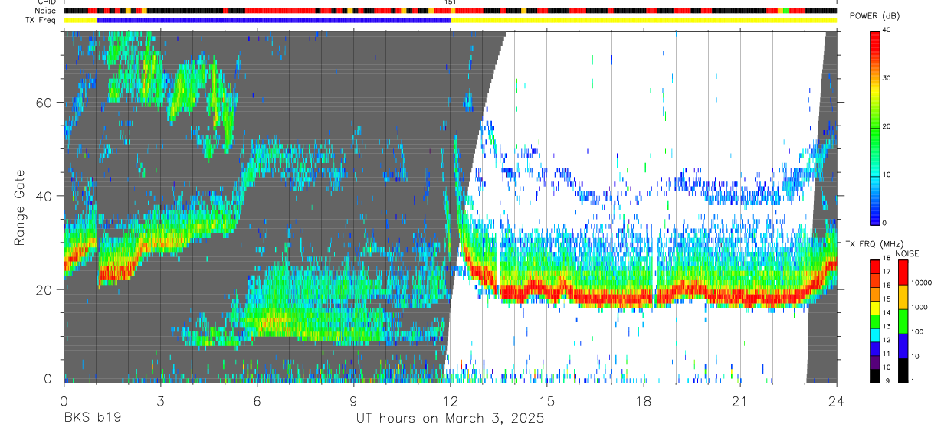This screenshot has width=941, height=434.
Task: Click the NOISE legend title
Action: pyautogui.click(x=908, y=253)
